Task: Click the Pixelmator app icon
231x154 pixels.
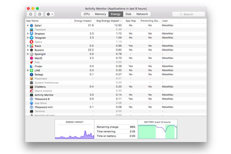Action: [31, 79]
